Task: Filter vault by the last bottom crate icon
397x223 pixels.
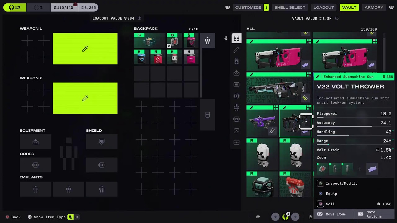Action: 237,142
